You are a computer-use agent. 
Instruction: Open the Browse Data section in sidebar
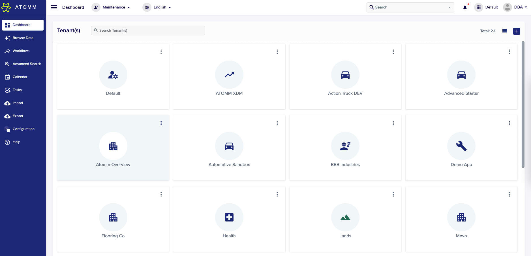point(23,38)
